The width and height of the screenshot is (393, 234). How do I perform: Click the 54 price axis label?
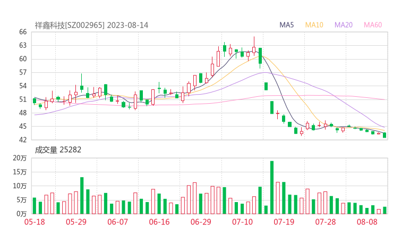23,86
